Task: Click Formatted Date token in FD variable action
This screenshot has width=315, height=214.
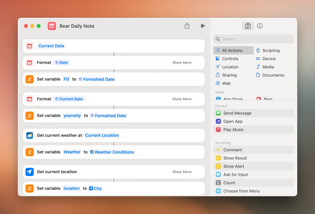Action: [97, 79]
